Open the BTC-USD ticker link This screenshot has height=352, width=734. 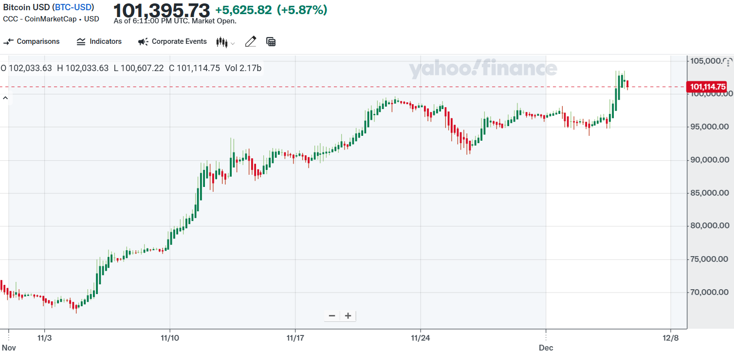(x=73, y=7)
